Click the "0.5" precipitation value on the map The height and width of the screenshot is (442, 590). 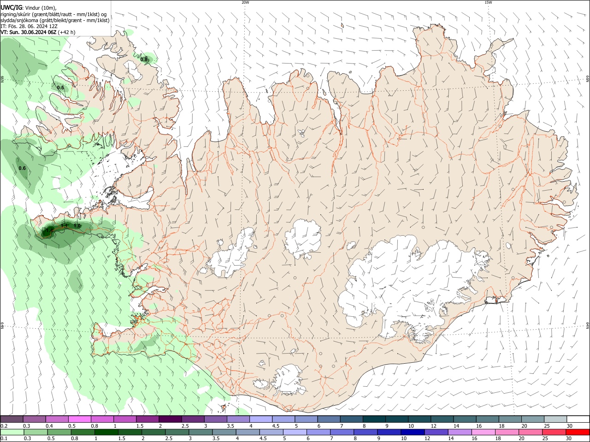[60, 87]
